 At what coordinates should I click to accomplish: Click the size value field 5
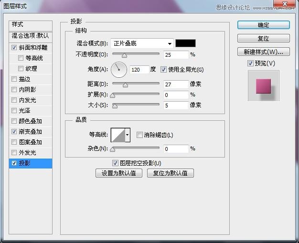(x=176, y=106)
